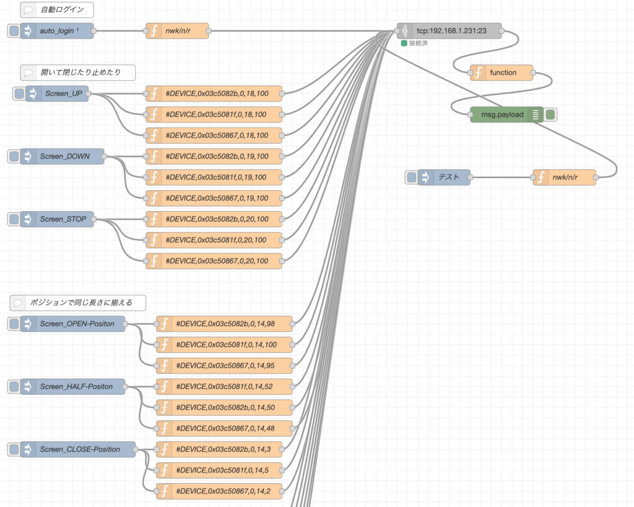Click the comment bubble icon on 自動ログイン
634x507 pixels.
29,10
